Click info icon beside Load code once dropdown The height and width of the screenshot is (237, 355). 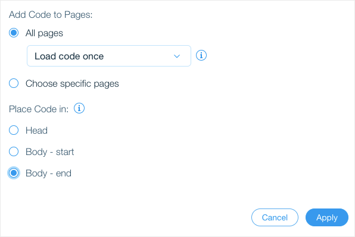coord(201,55)
